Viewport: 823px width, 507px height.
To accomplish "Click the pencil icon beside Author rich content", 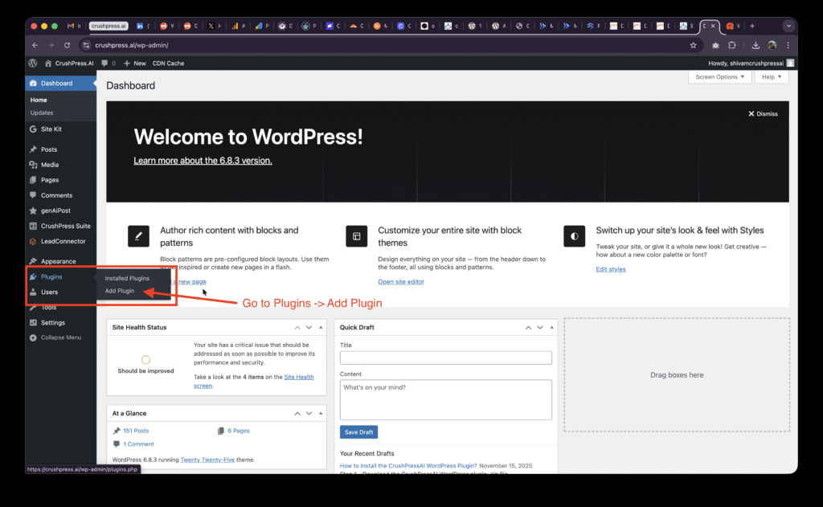I will pos(138,236).
